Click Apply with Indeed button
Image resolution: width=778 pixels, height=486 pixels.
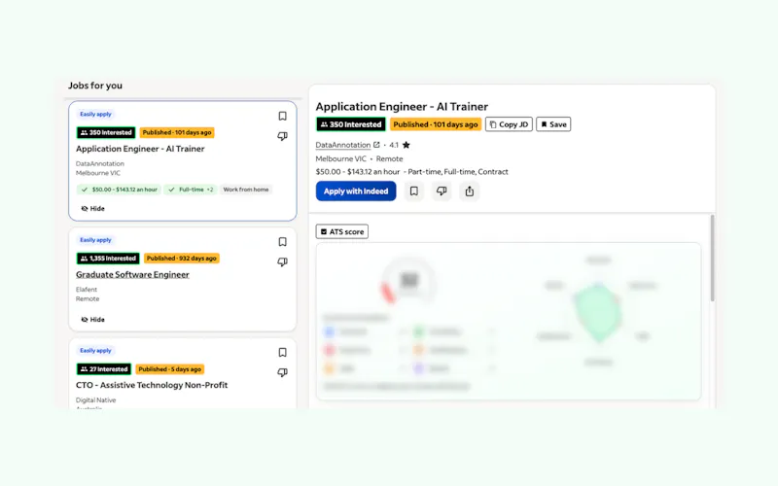tap(356, 191)
